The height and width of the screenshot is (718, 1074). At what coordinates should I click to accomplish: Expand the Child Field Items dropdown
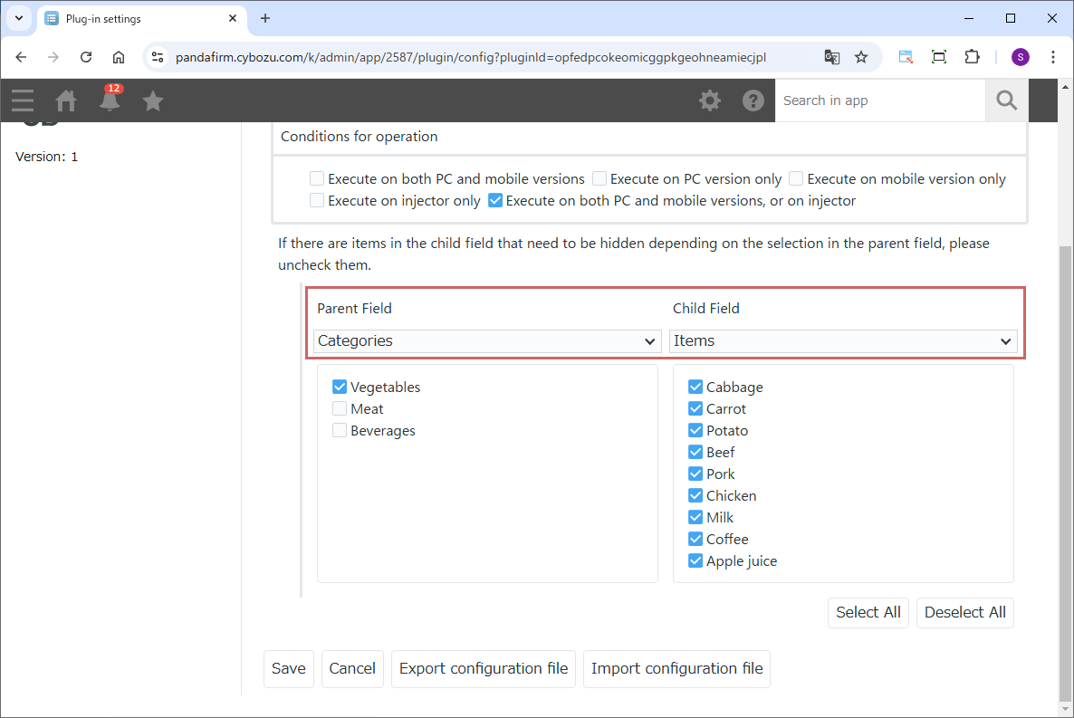(x=843, y=341)
